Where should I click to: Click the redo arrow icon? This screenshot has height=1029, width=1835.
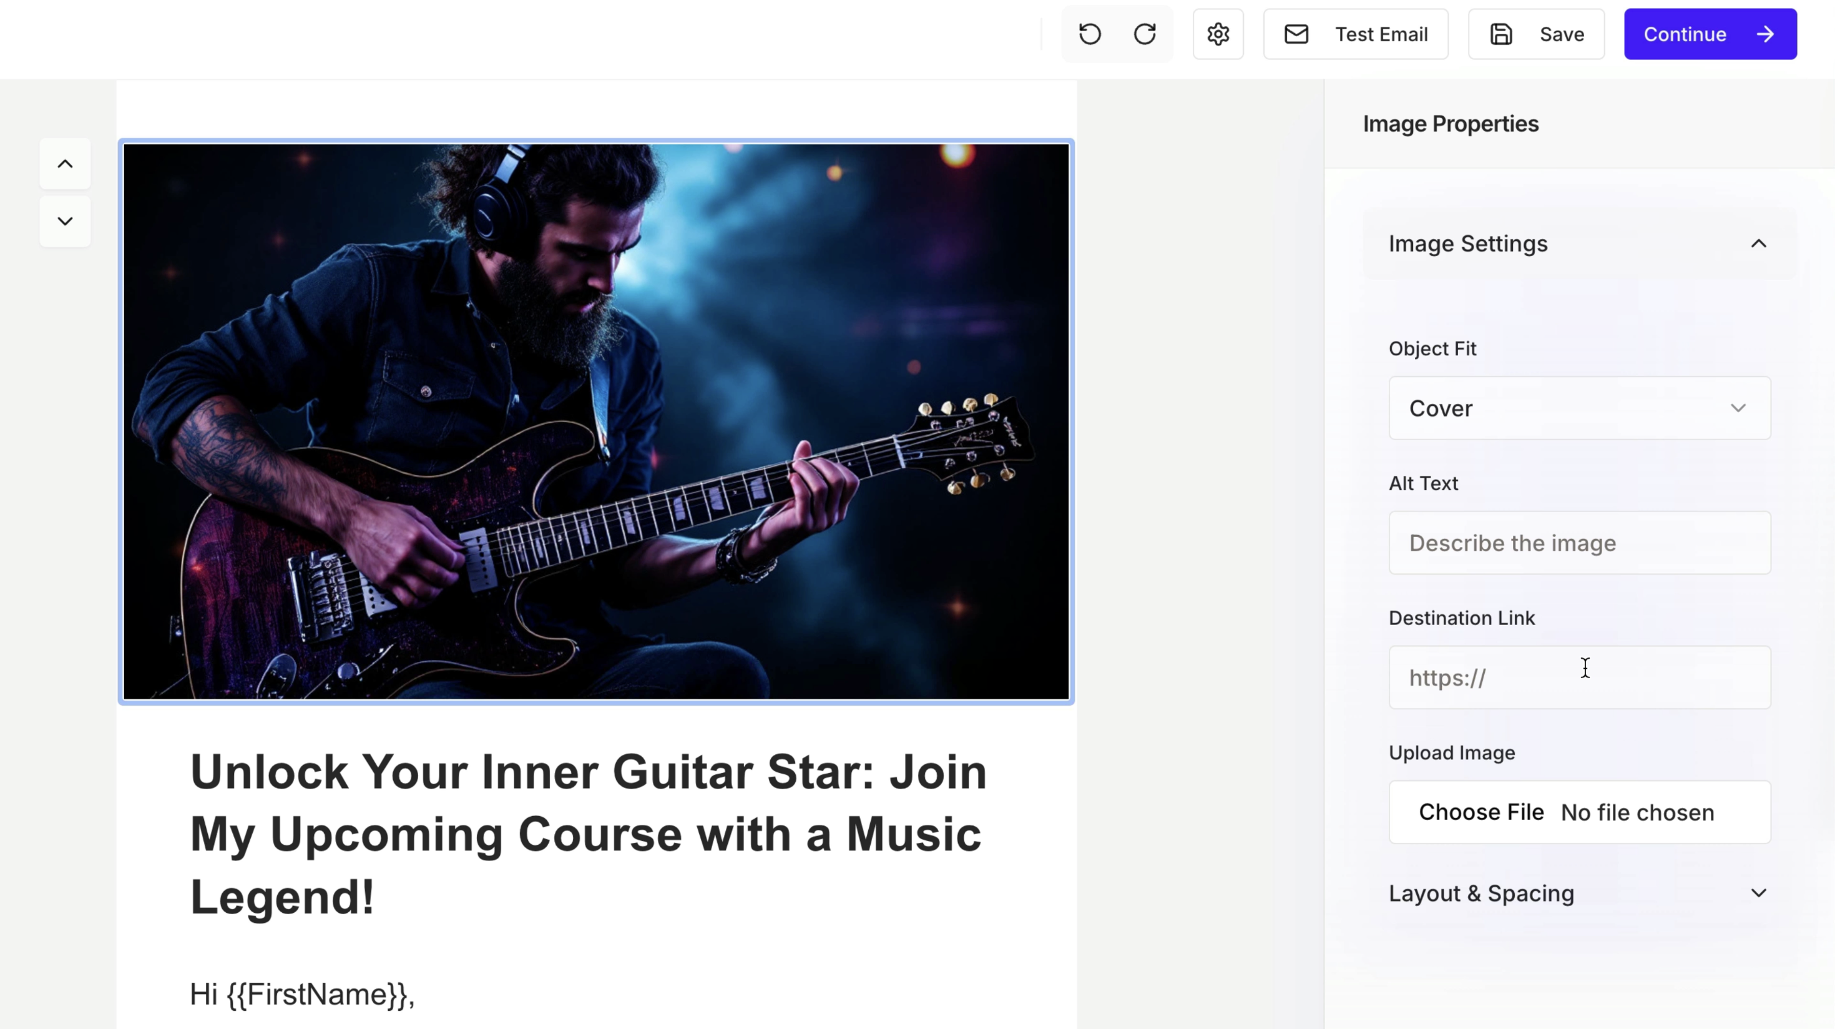click(1145, 34)
